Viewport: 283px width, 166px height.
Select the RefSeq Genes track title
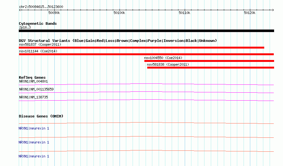(32, 77)
